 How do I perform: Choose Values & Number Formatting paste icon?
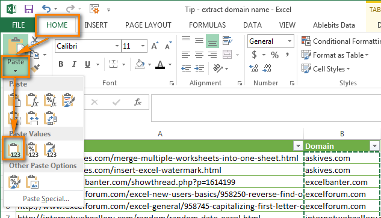pos(32,150)
